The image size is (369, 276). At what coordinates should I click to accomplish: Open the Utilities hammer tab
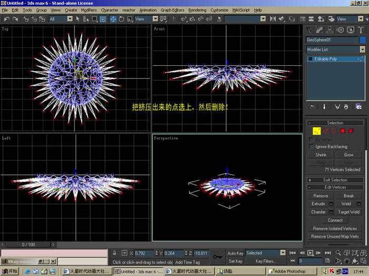click(361, 30)
